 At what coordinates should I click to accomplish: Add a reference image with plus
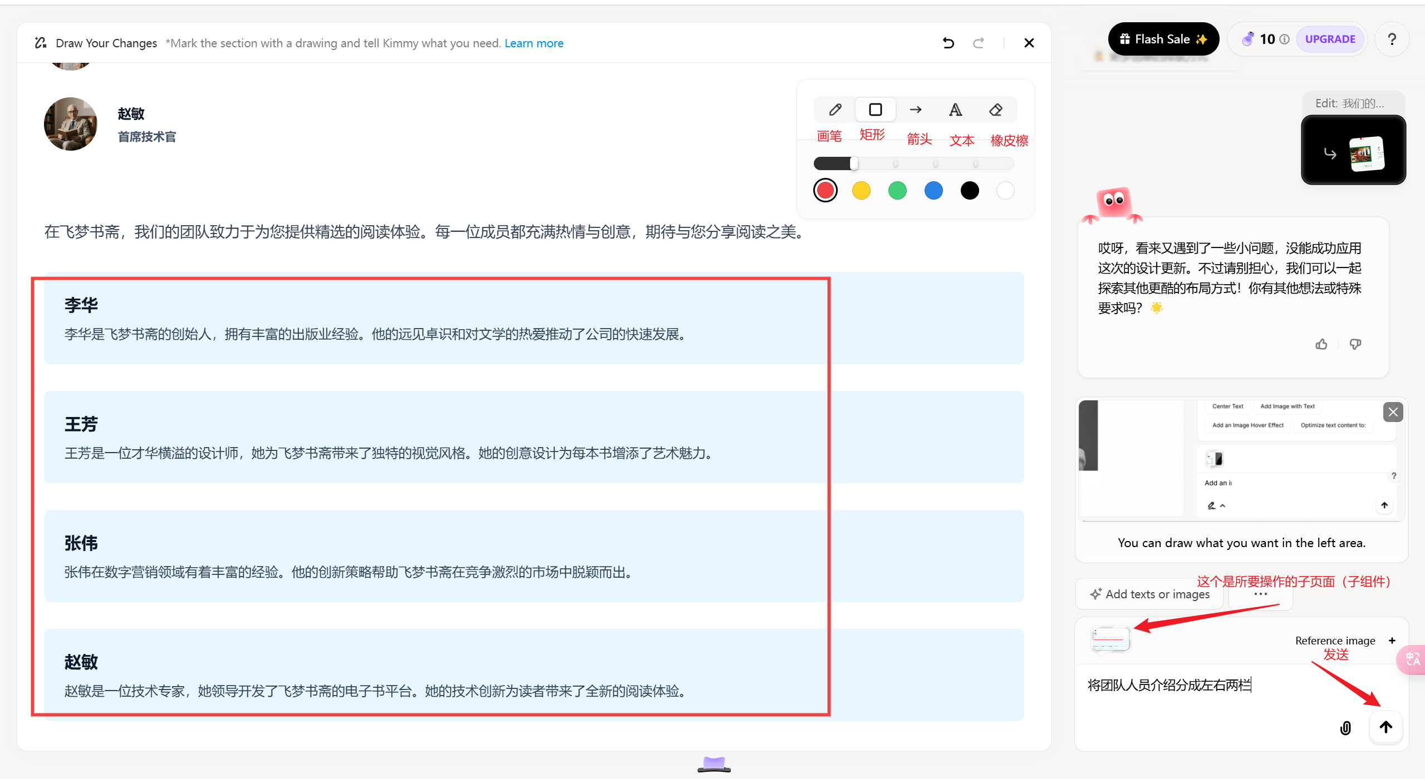tap(1392, 641)
